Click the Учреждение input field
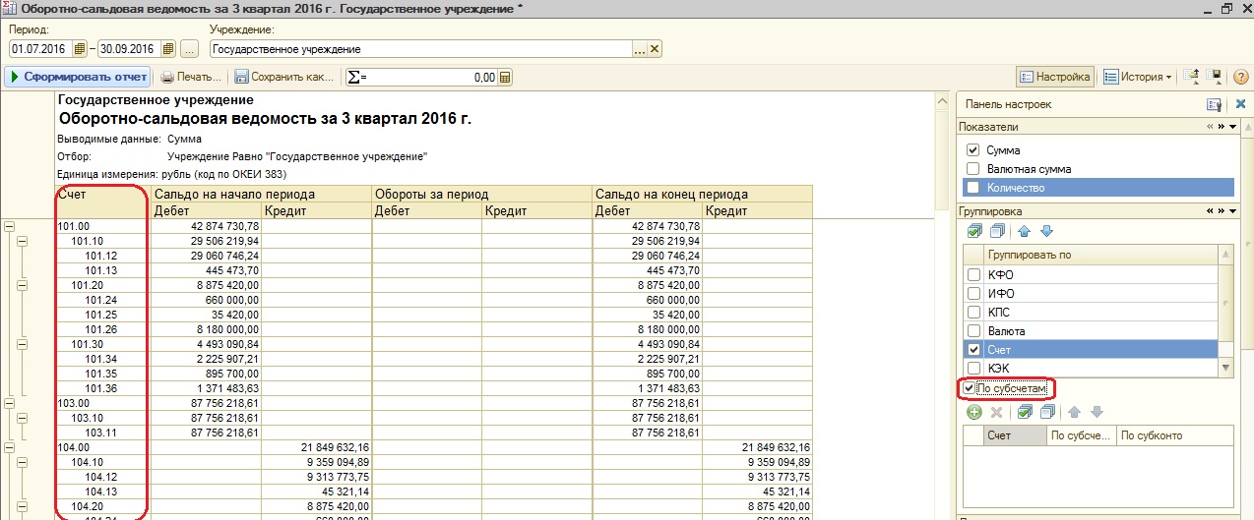Screen dimensions: 1254x520 (419, 49)
